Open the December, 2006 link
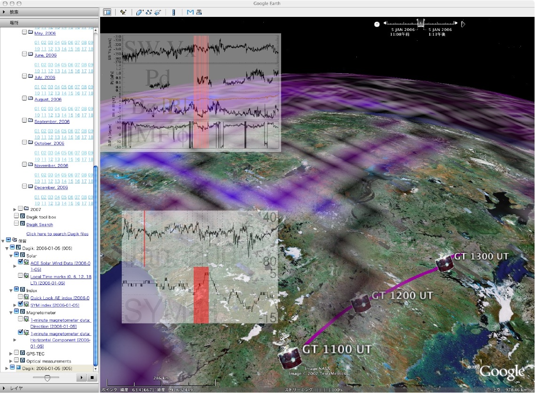535x393 pixels. [51, 188]
